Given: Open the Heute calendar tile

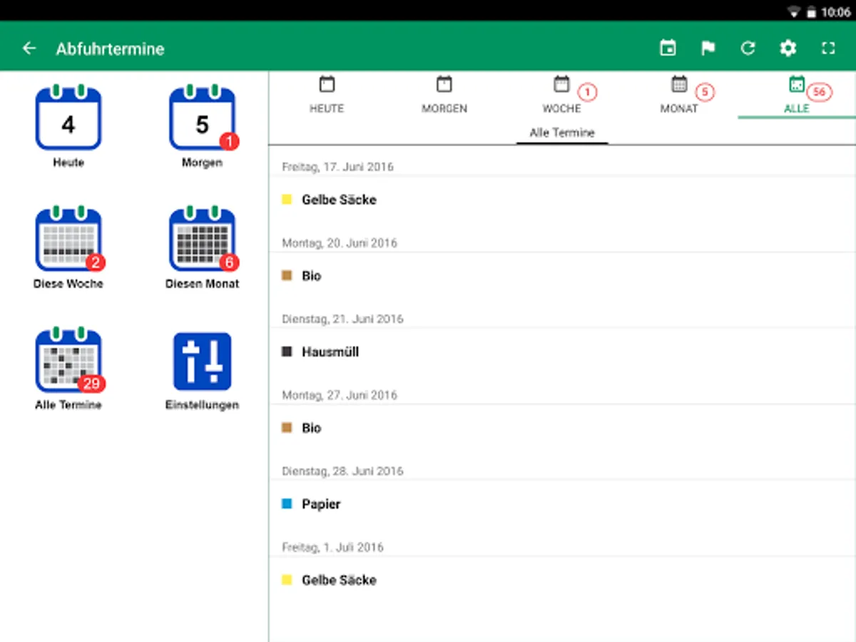Looking at the screenshot, I should (x=68, y=126).
